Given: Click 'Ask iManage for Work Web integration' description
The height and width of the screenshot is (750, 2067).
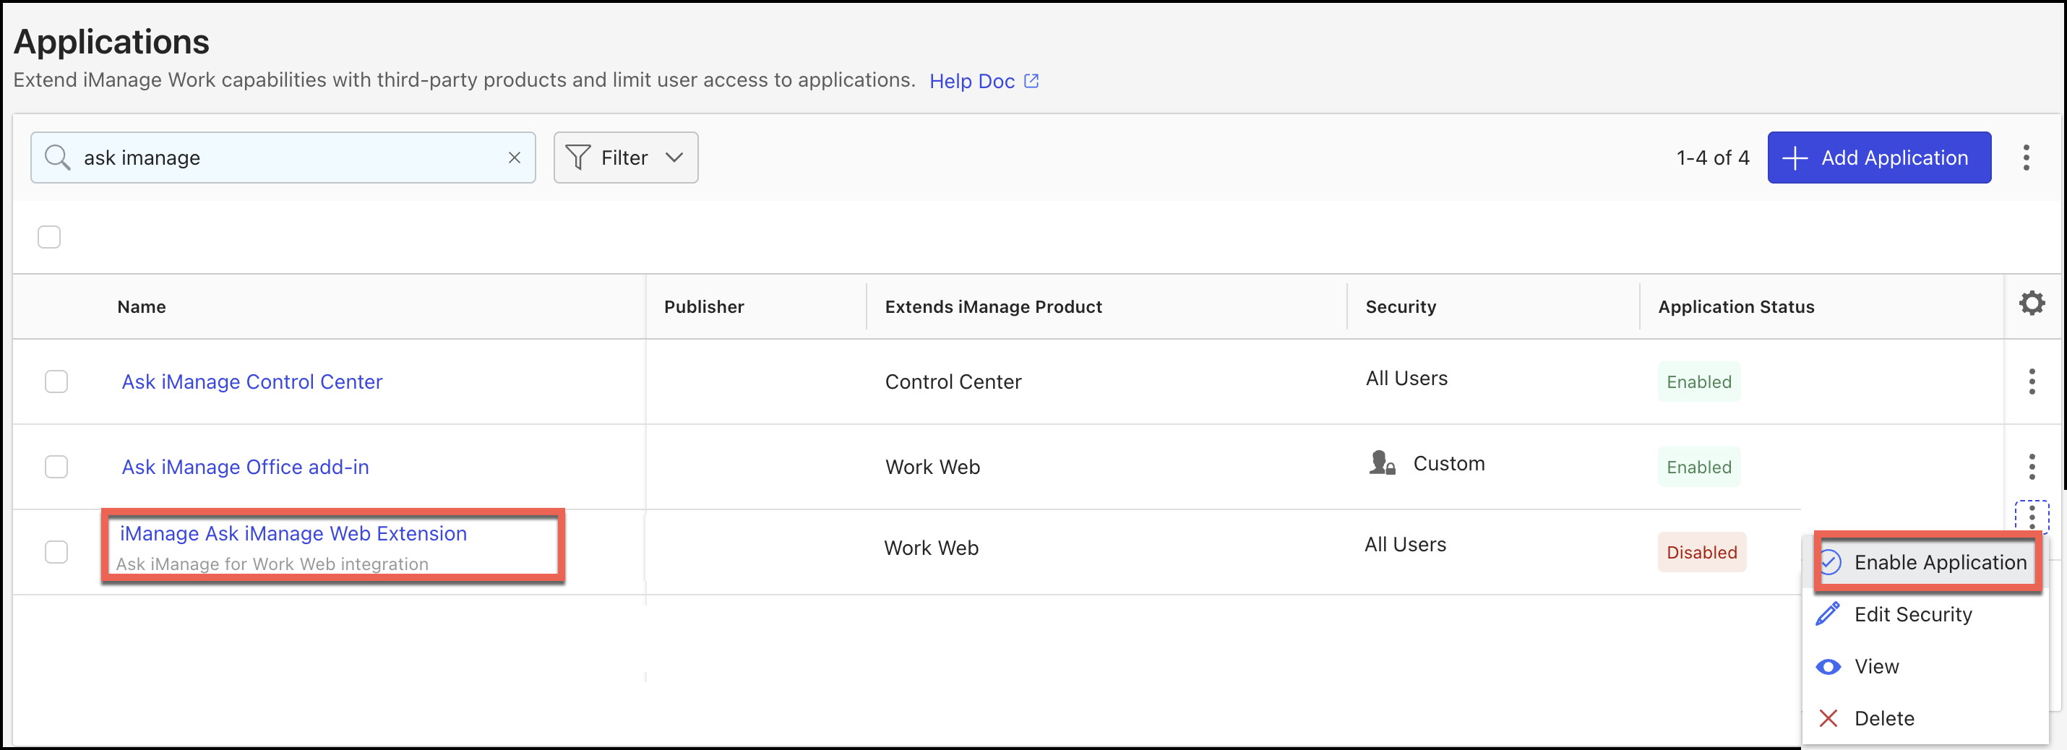Looking at the screenshot, I should tap(272, 564).
